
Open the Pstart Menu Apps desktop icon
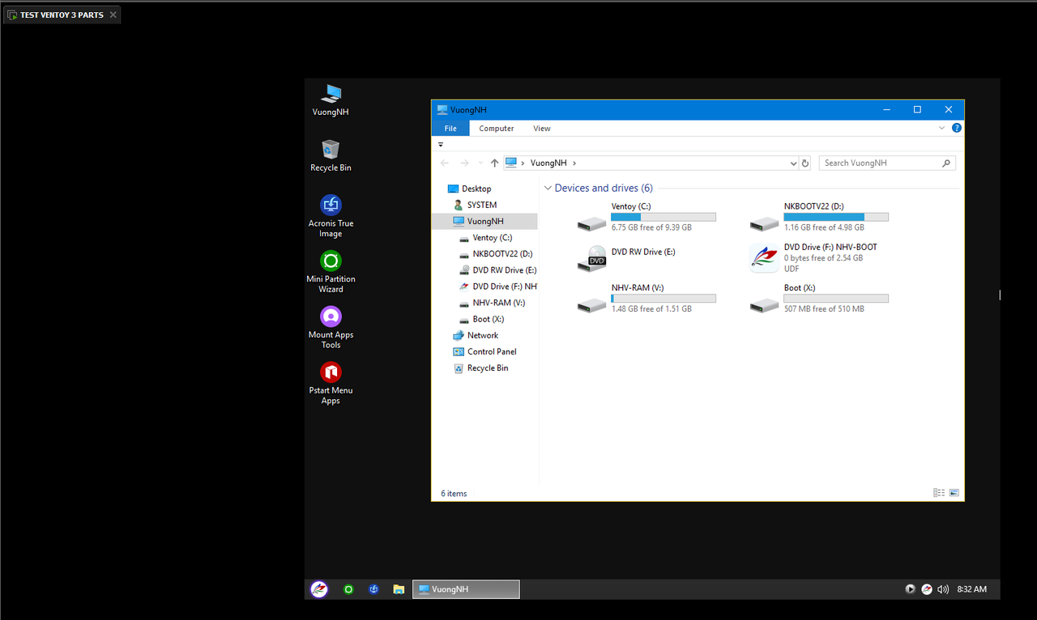coord(331,384)
